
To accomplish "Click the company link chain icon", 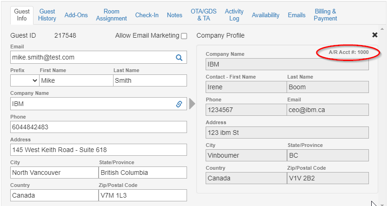I will coord(179,104).
